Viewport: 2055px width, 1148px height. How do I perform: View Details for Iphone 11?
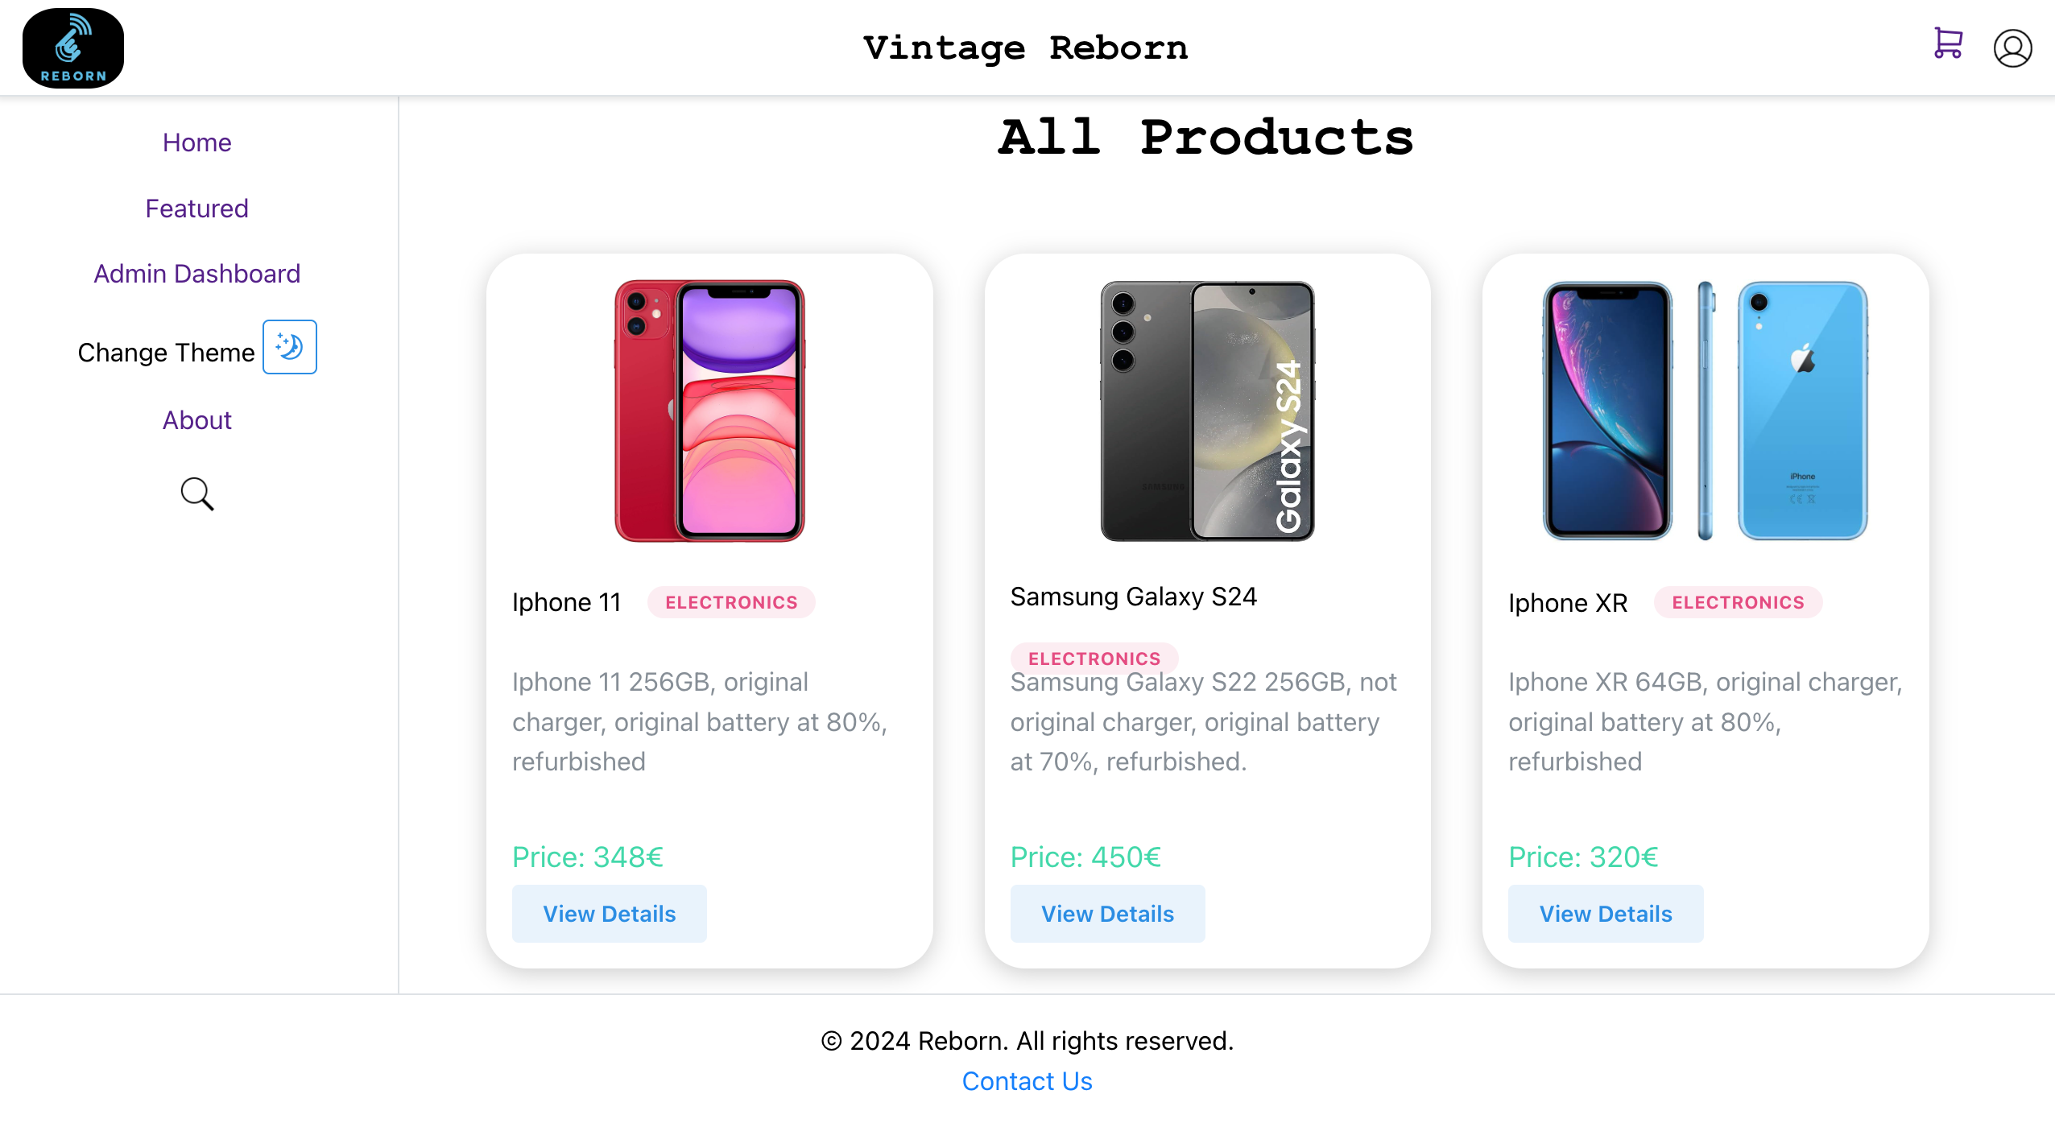[x=610, y=914]
